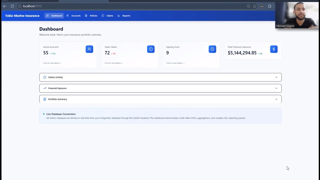Click the Live Database Connection heading
The width and height of the screenshot is (320, 180).
tap(61, 114)
